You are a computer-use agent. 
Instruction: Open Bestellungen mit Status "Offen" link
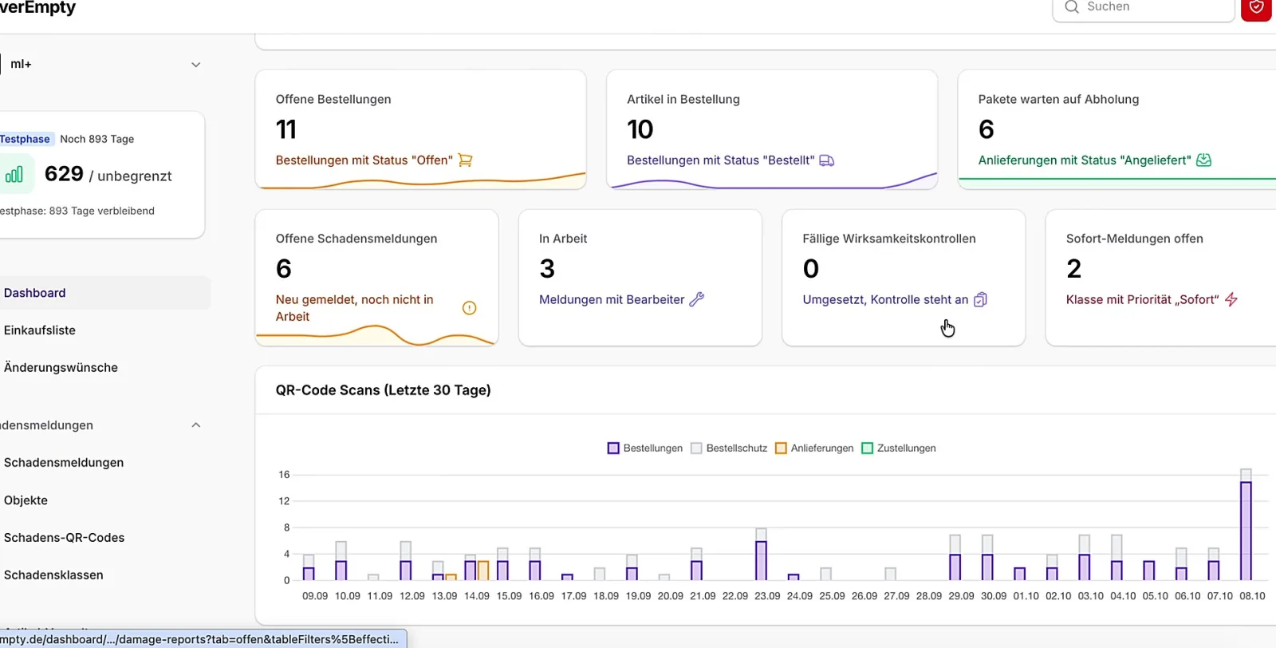click(364, 160)
